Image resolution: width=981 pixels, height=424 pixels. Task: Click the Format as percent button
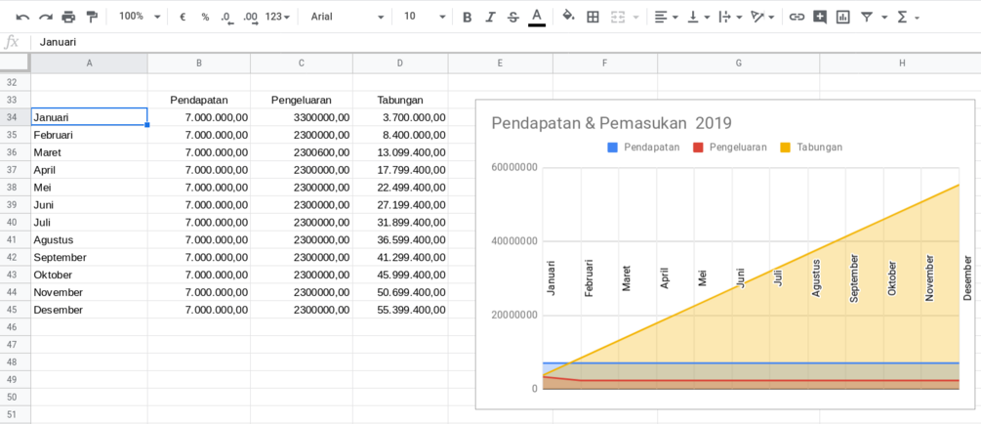(205, 17)
